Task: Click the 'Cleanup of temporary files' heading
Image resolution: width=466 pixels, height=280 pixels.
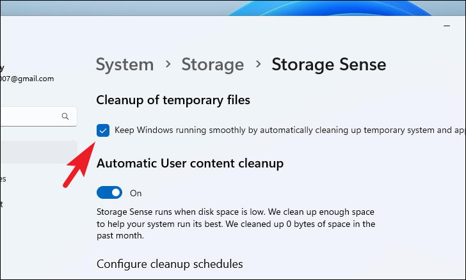Action: (x=173, y=100)
